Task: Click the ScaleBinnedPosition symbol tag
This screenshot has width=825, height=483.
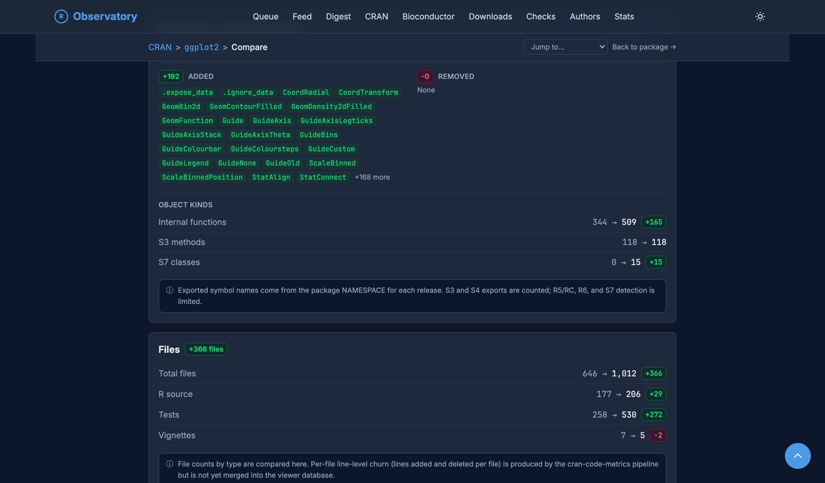Action: point(202,177)
